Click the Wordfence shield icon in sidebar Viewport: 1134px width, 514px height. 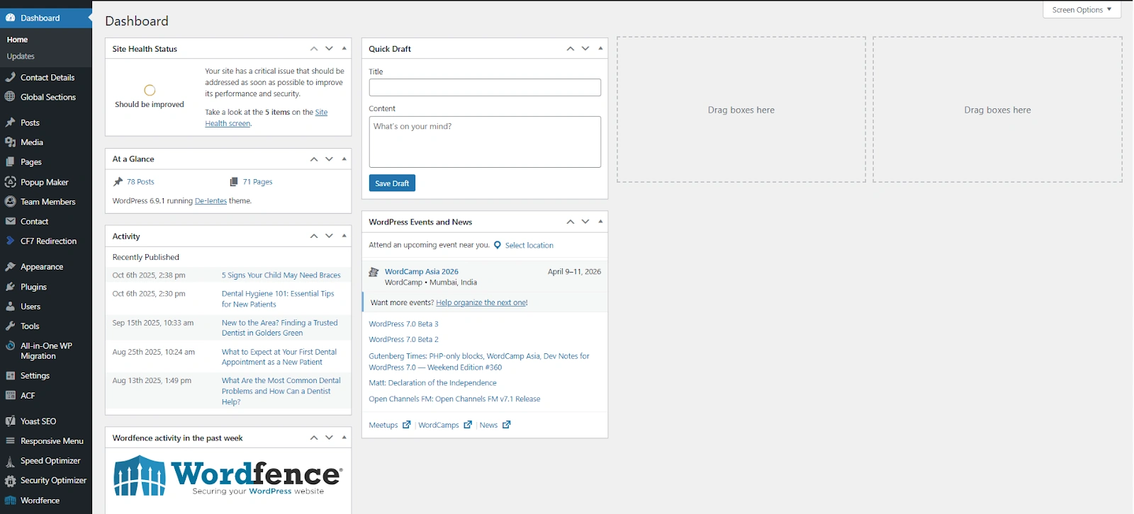coord(10,501)
